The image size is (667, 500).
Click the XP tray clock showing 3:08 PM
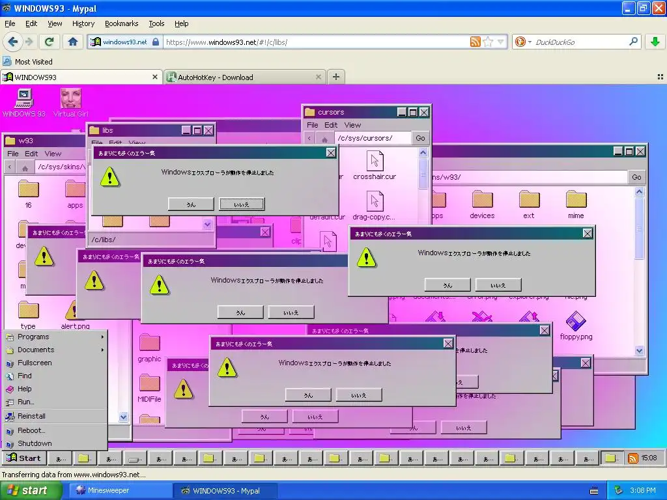click(x=642, y=491)
